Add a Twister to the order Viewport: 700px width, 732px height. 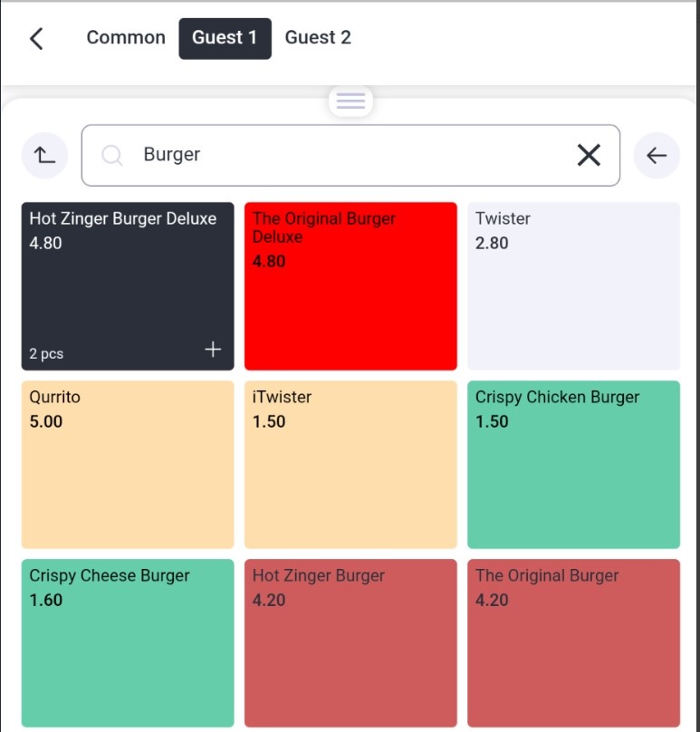point(573,286)
